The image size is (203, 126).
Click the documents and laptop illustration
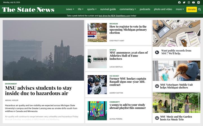[176, 33]
